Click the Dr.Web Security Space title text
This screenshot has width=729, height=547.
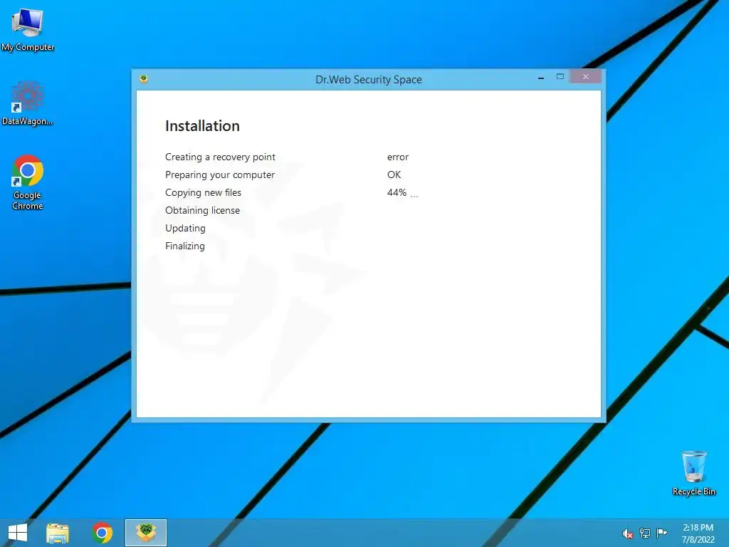coord(369,80)
